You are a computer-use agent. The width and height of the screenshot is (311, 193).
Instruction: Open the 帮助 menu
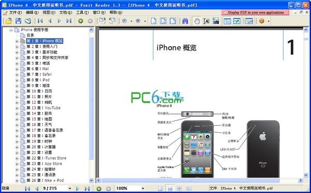116,12
